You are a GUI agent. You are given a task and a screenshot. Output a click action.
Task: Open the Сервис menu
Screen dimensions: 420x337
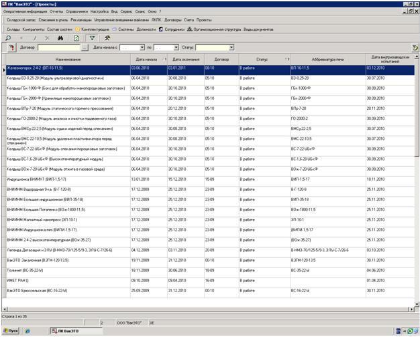point(126,11)
